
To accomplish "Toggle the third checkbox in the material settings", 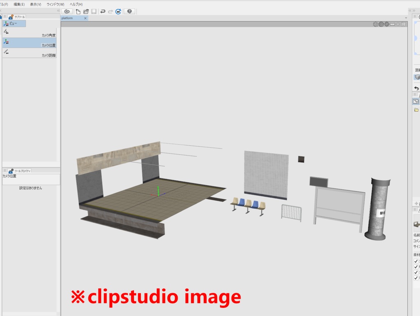I will pos(415,272).
